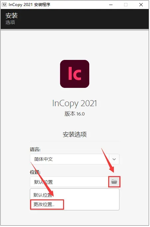The height and width of the screenshot is (227, 150).
Task: Click the 选项 subtitle in the header
Action: pos(10,22)
